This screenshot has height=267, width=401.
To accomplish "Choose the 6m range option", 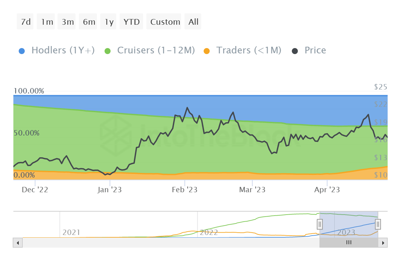I will pyautogui.click(x=89, y=22).
